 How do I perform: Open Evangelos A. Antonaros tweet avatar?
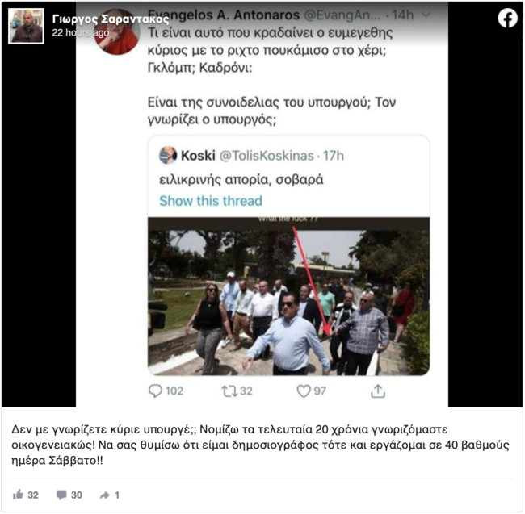point(116,32)
